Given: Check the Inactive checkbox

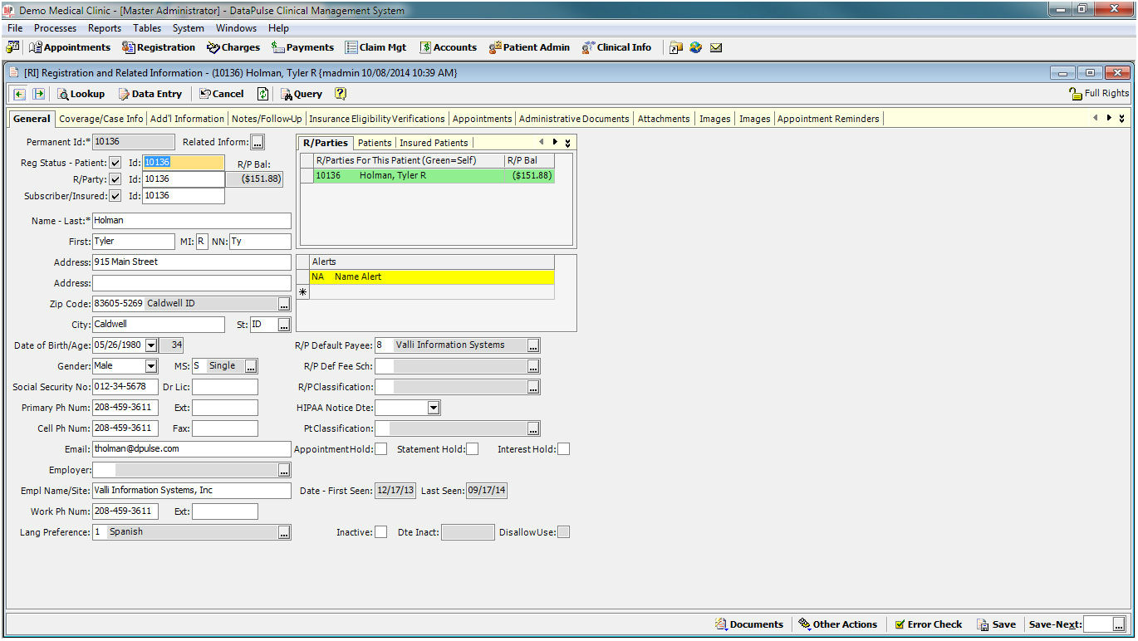Looking at the screenshot, I should coord(380,532).
